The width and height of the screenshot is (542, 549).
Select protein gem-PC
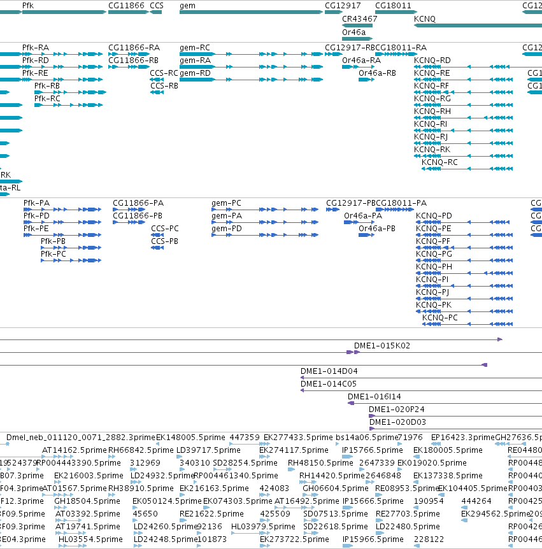[x=265, y=210]
